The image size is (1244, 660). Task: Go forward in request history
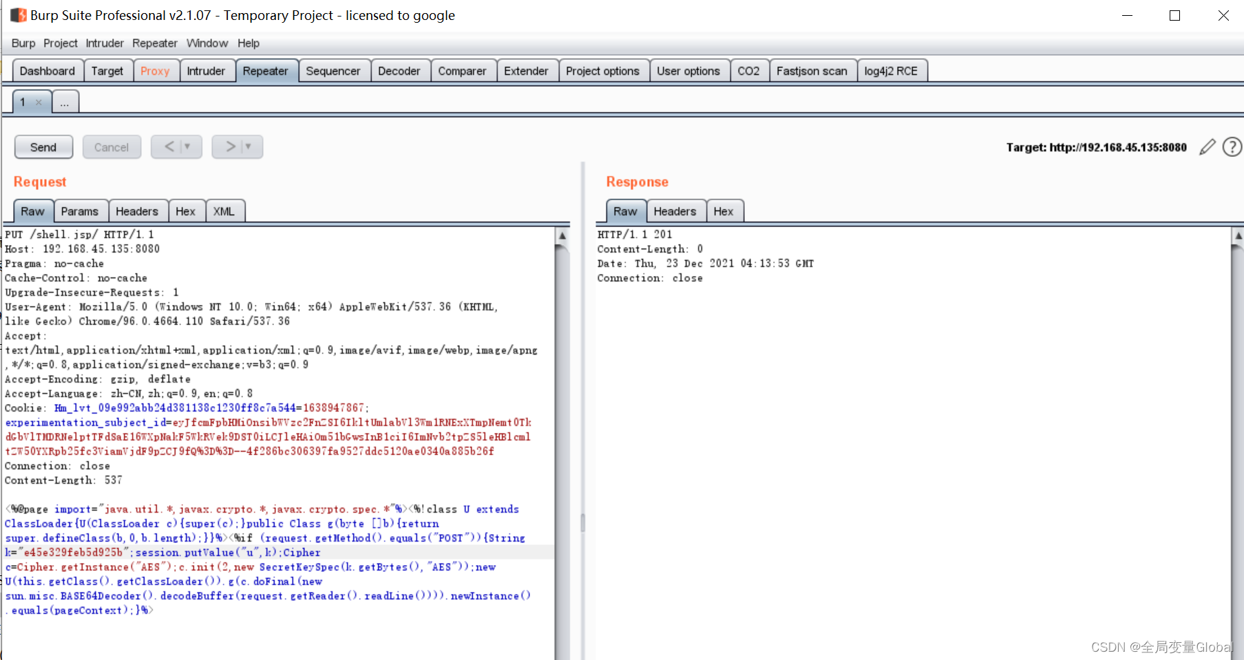[231, 147]
